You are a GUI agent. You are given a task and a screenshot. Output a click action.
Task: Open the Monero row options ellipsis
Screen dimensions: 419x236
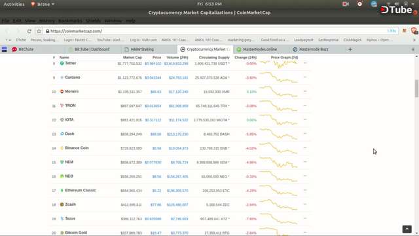click(305, 91)
